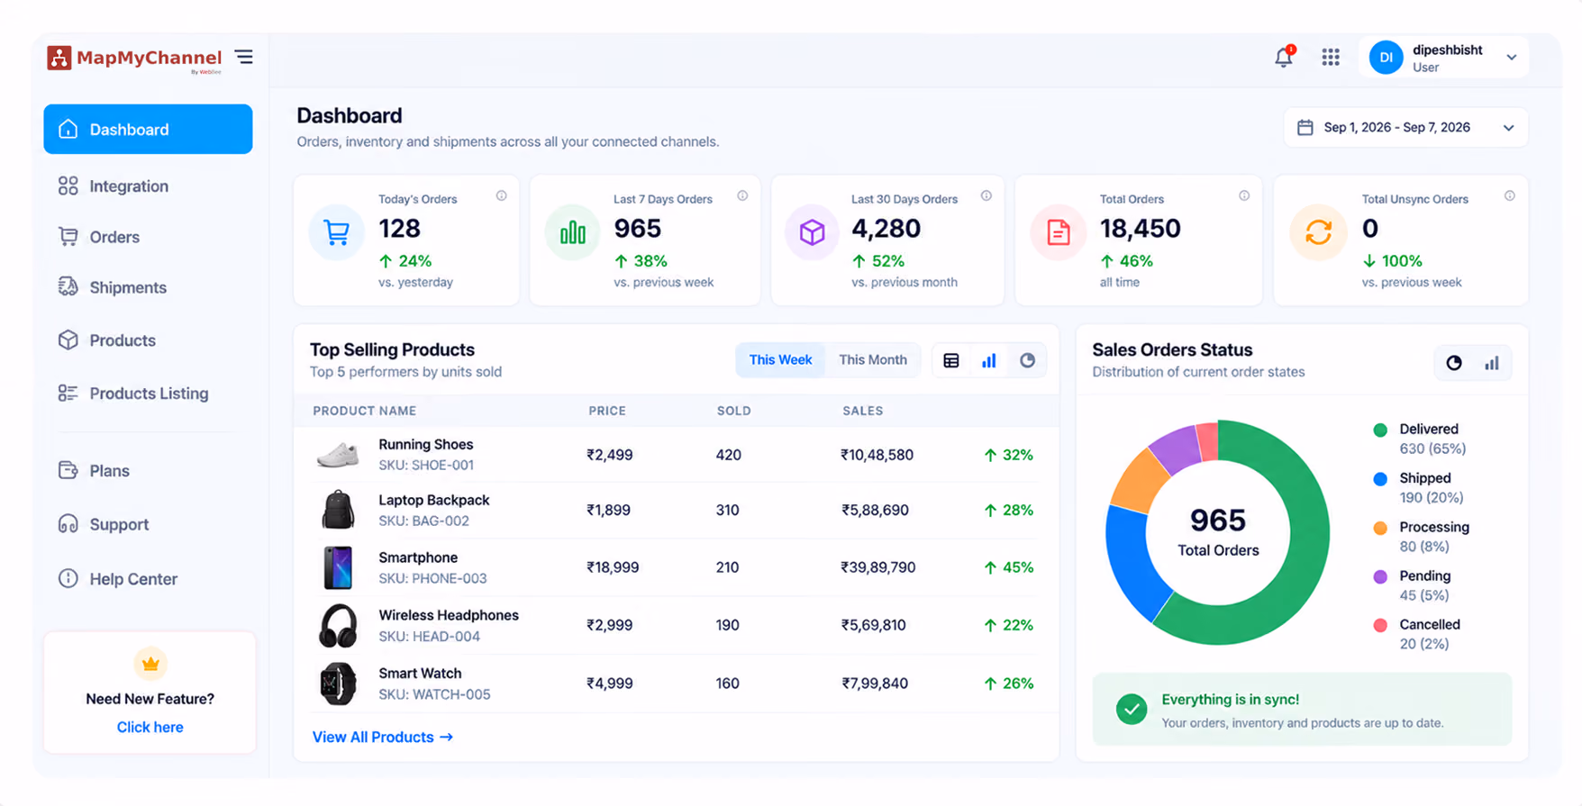Click the cube icon on Last 30 Days Orders
1582x806 pixels.
click(x=812, y=232)
